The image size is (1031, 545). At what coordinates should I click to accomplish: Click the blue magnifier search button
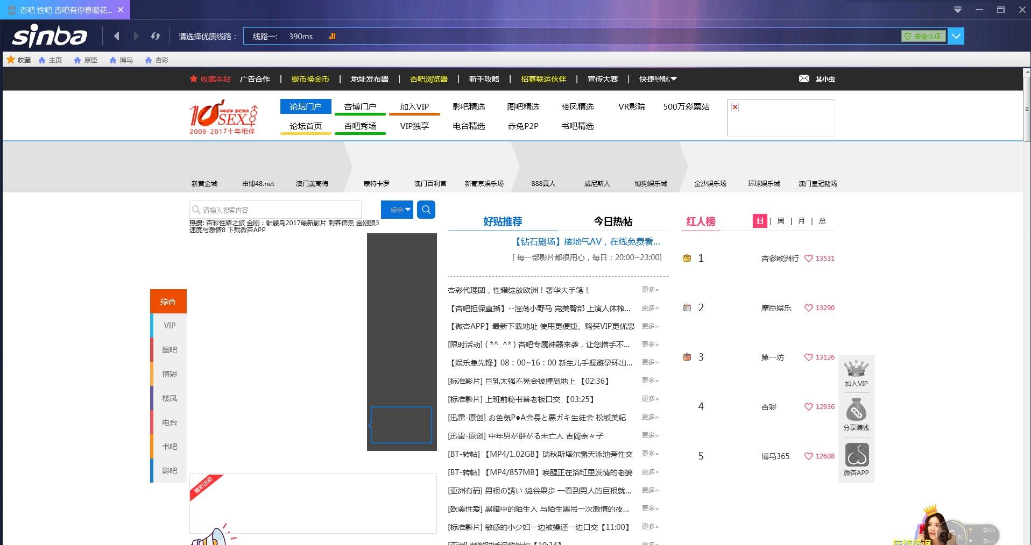click(426, 210)
